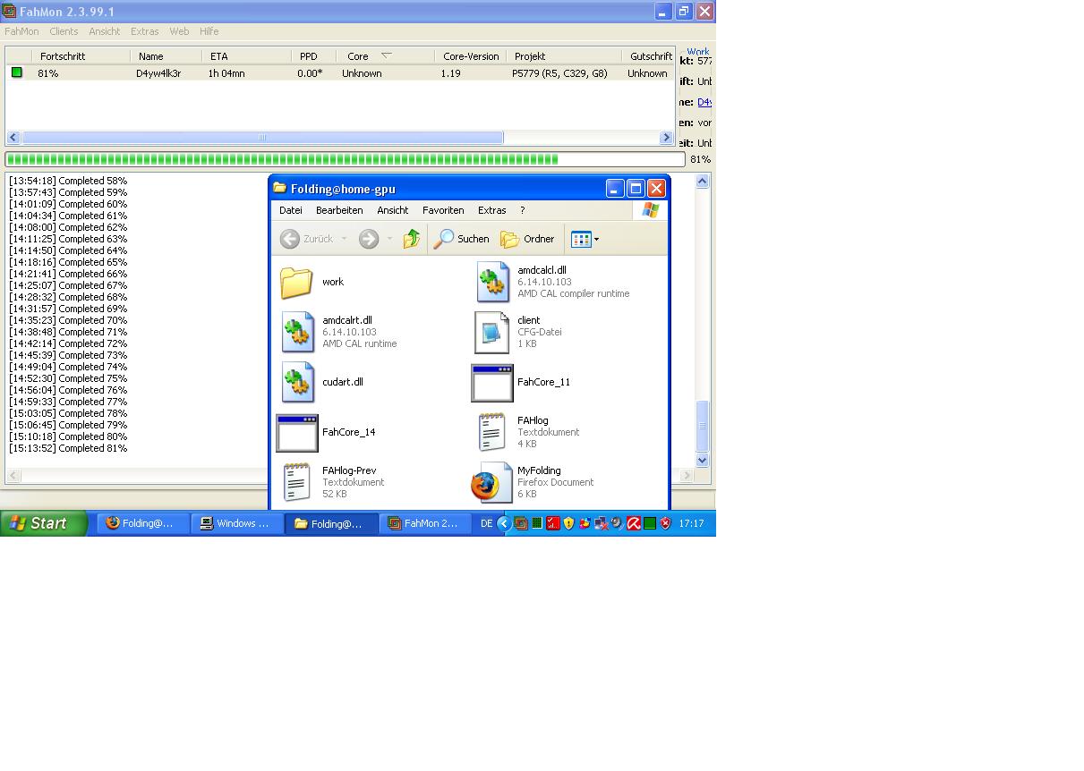Click the network connection tray icon

point(601,523)
